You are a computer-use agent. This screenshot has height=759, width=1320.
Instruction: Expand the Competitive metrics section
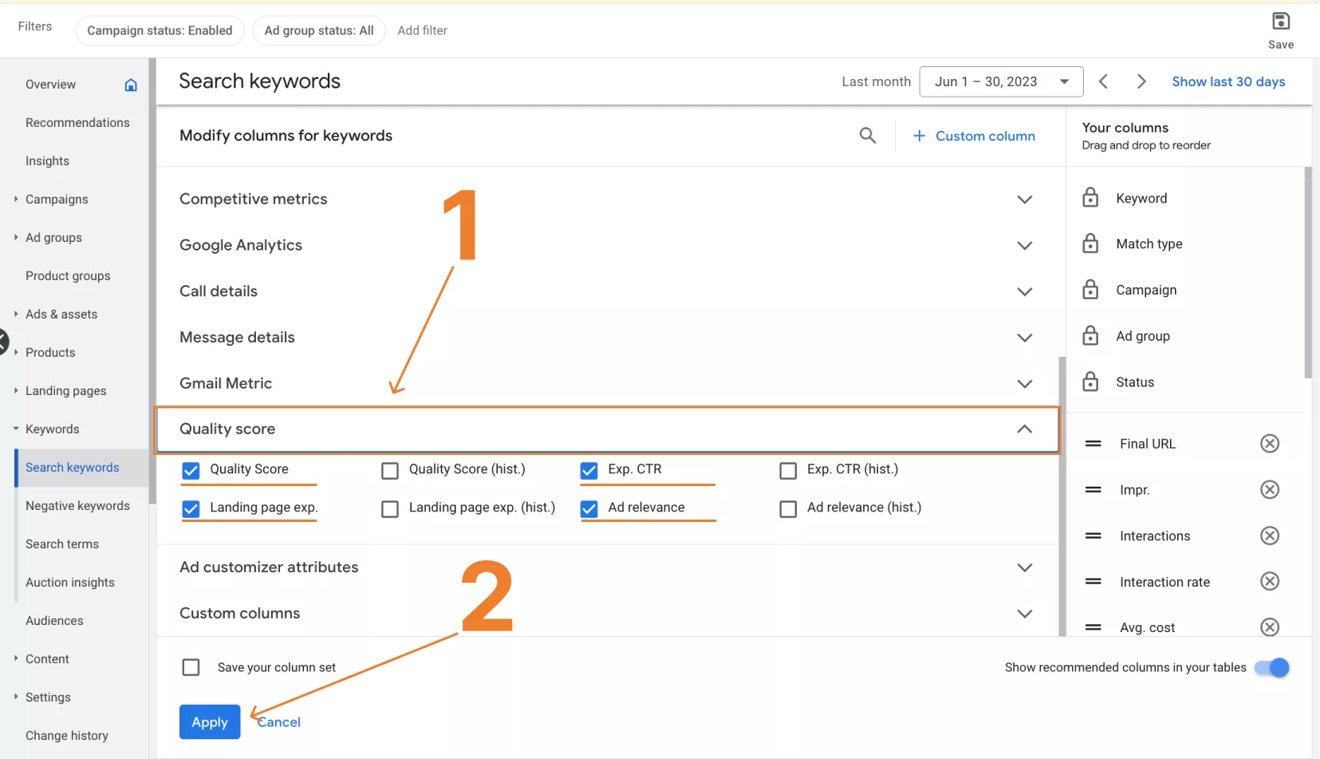[1024, 200]
